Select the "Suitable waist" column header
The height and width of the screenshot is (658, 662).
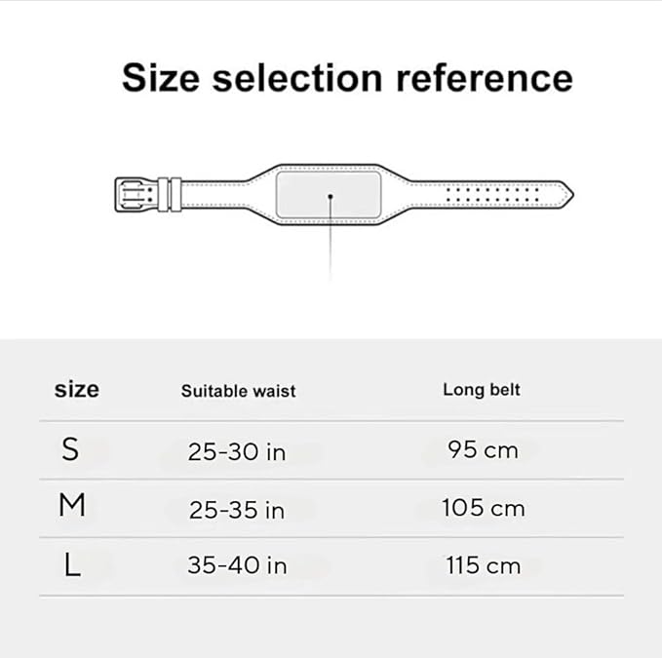click(238, 391)
